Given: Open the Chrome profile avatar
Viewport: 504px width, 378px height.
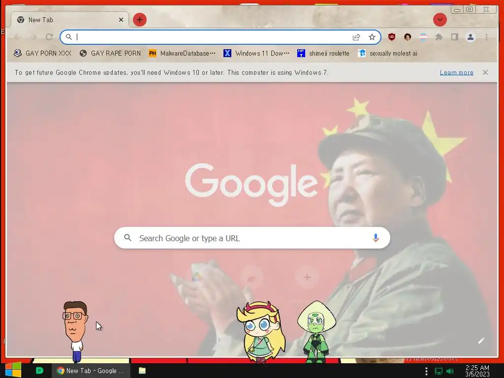Looking at the screenshot, I should (x=470, y=37).
